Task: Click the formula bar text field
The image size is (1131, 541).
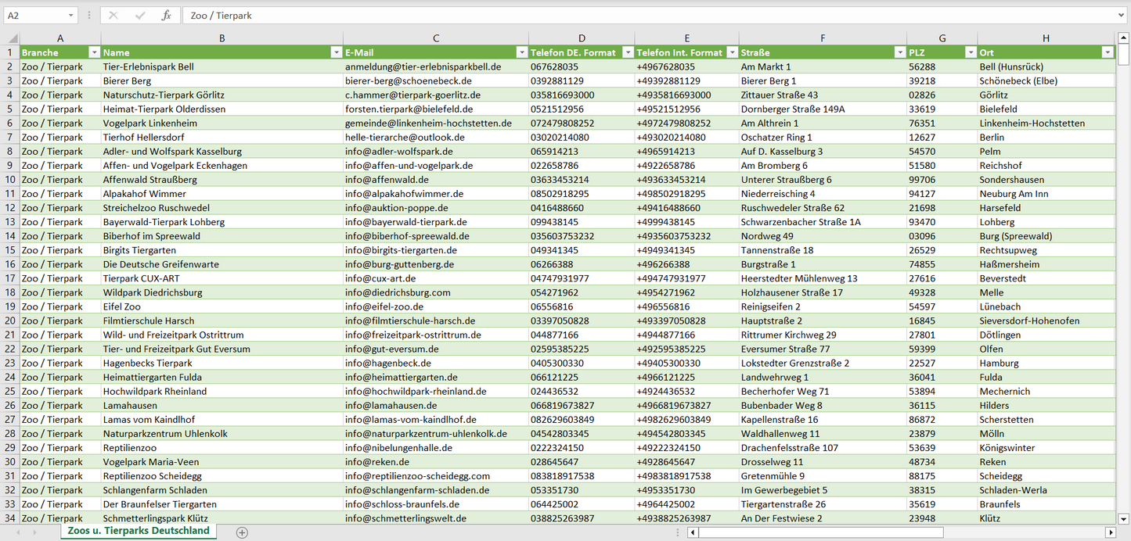Action: (x=626, y=16)
